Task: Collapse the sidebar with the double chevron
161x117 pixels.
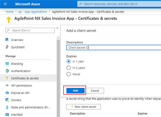Action: pos(57,28)
